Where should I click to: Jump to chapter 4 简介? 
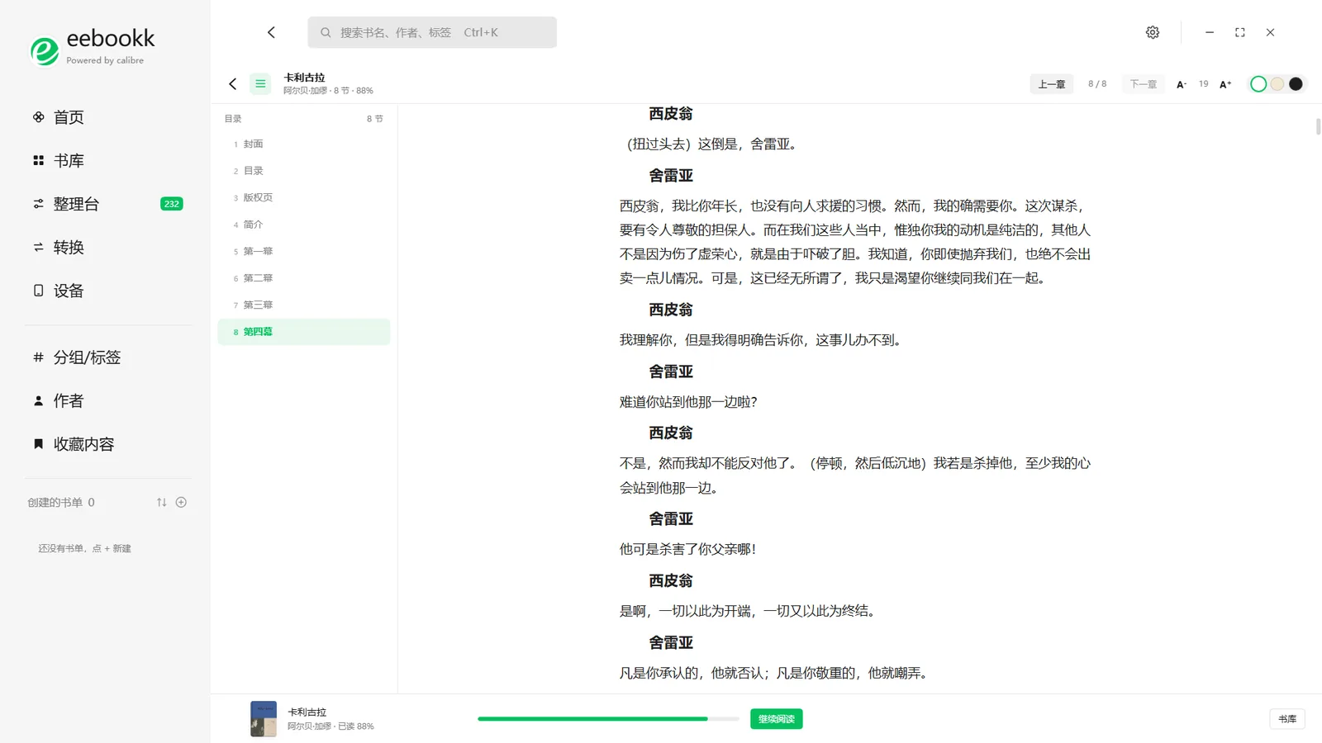304,225
